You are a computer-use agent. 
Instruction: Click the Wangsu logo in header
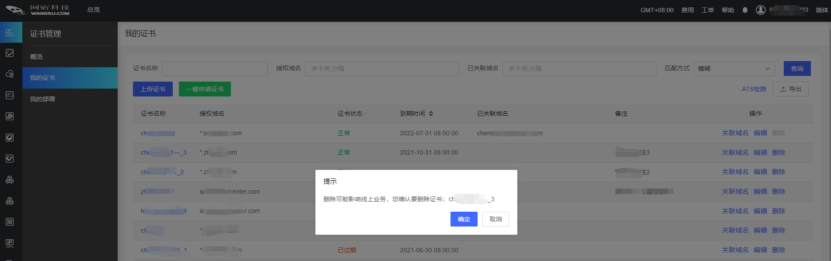pyautogui.click(x=38, y=10)
